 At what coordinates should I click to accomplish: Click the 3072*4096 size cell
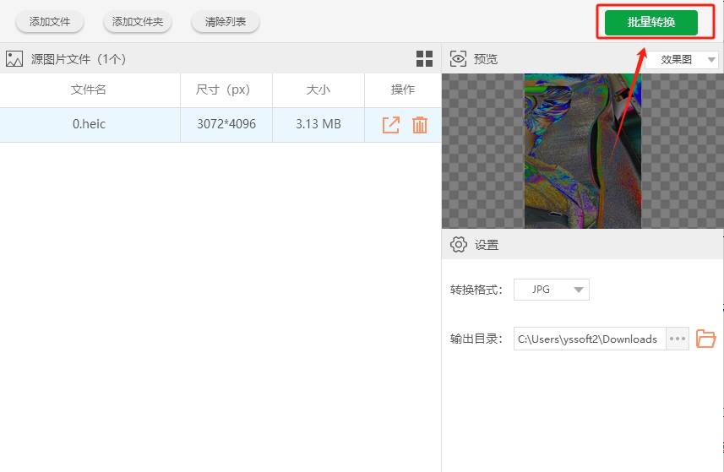pyautogui.click(x=226, y=125)
